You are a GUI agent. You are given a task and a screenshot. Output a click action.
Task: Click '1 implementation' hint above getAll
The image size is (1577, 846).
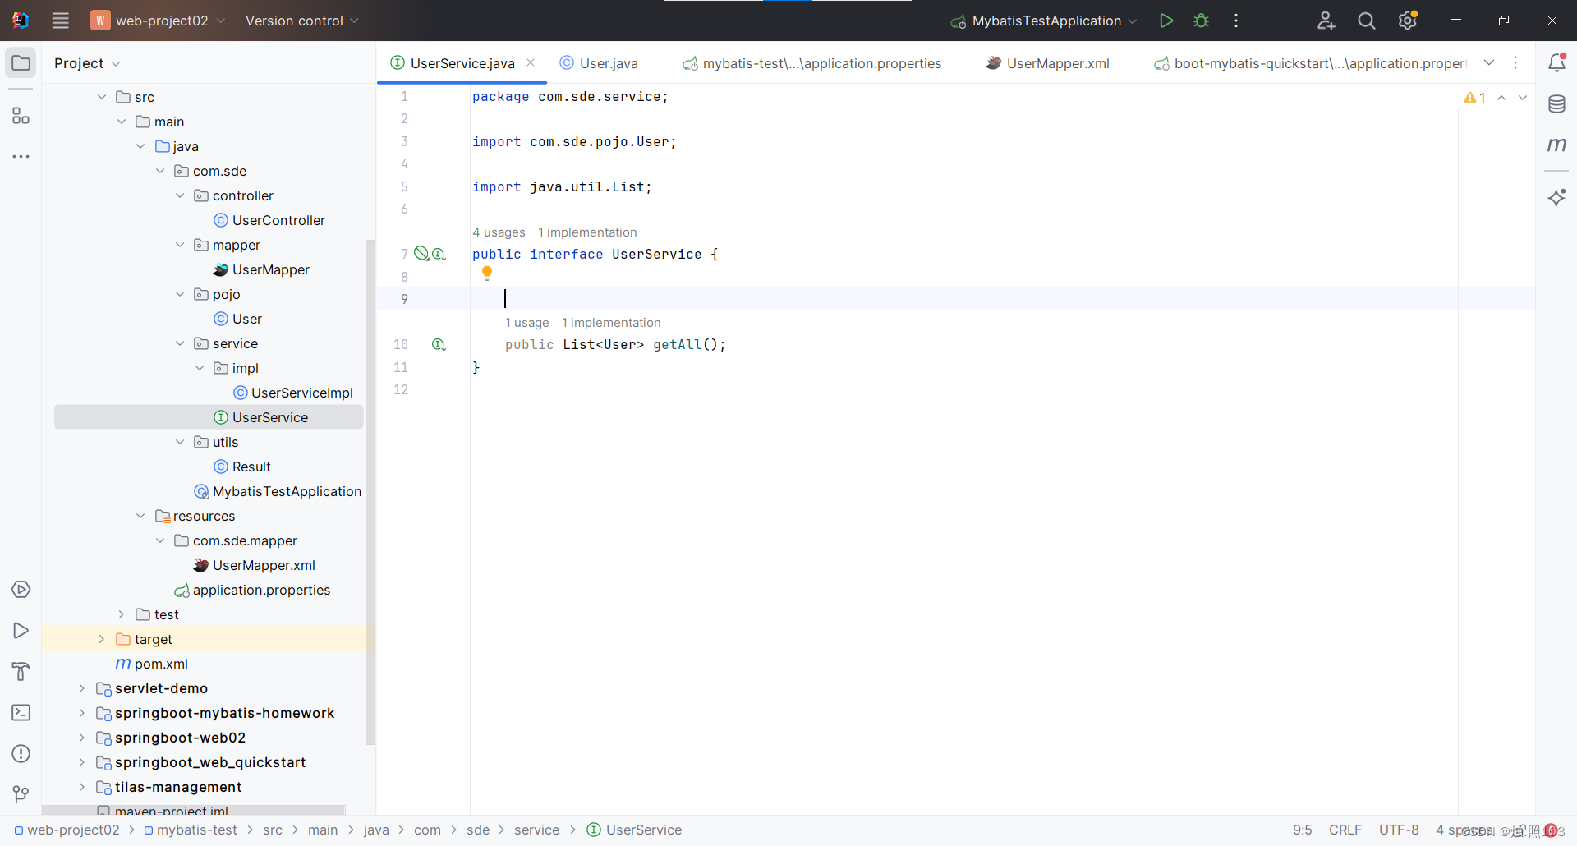point(611,323)
